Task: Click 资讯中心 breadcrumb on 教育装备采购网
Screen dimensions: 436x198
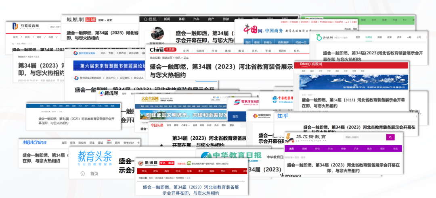Action: pyautogui.click(x=110, y=78)
